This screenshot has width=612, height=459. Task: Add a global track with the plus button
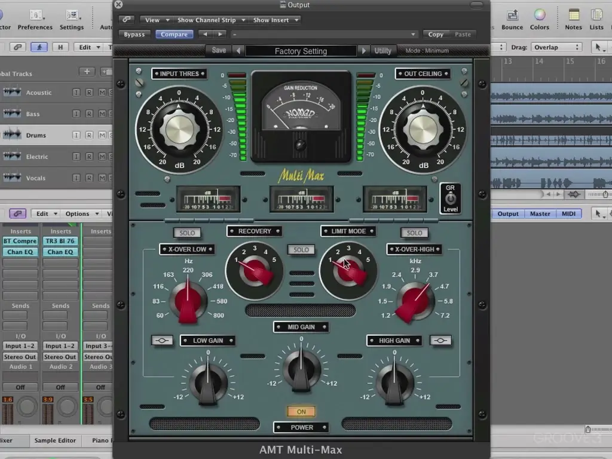pyautogui.click(x=87, y=72)
